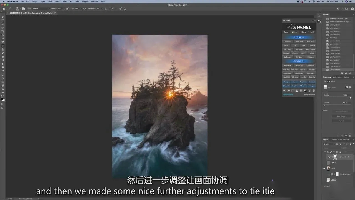Toggle the Hue/Saturation 2 layer visibility
Viewport: 355px width, 200px height.
pos(324,157)
